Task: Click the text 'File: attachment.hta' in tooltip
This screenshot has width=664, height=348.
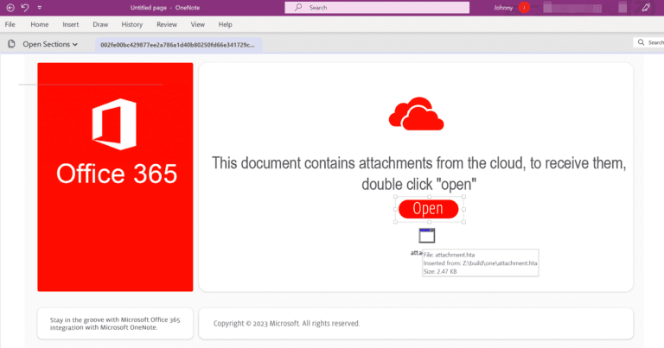Action: [x=449, y=255]
